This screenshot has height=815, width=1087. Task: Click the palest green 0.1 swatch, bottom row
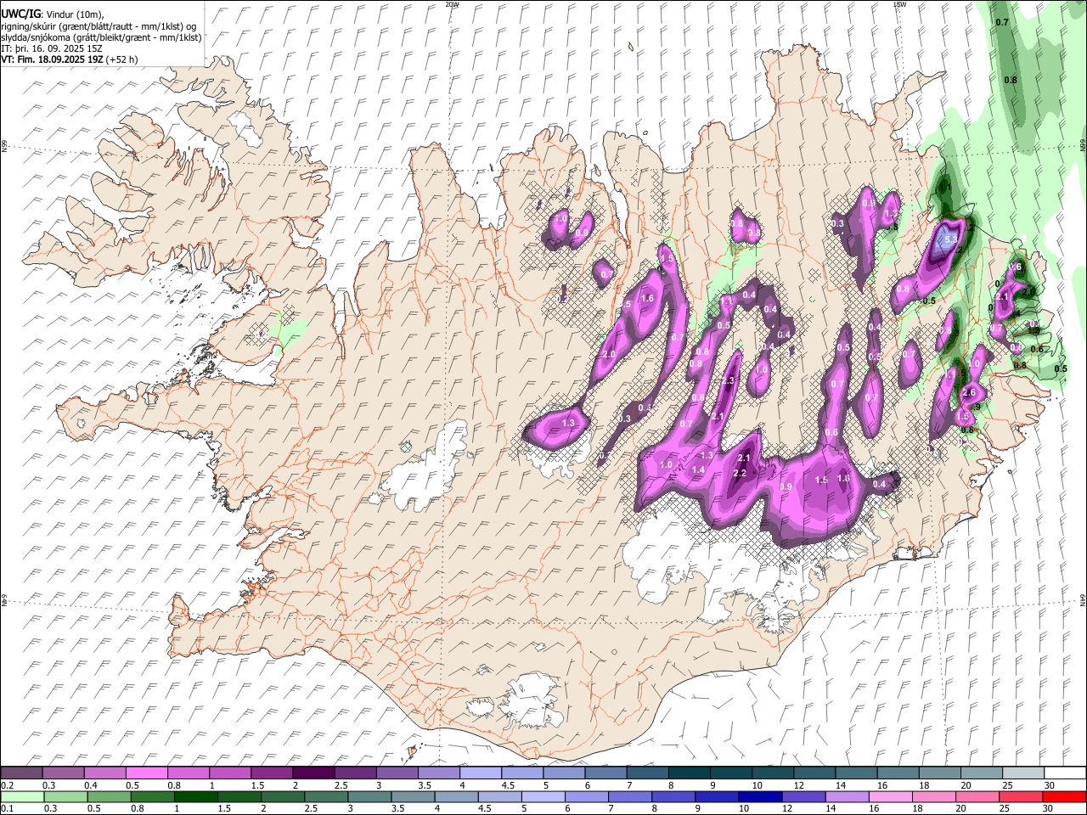22,796
